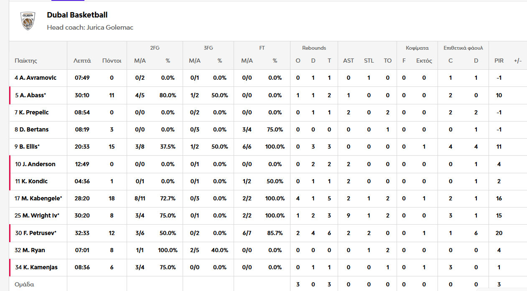Click the Dubai Basketball team logo
This screenshot has height=291, width=527.
[x=28, y=21]
